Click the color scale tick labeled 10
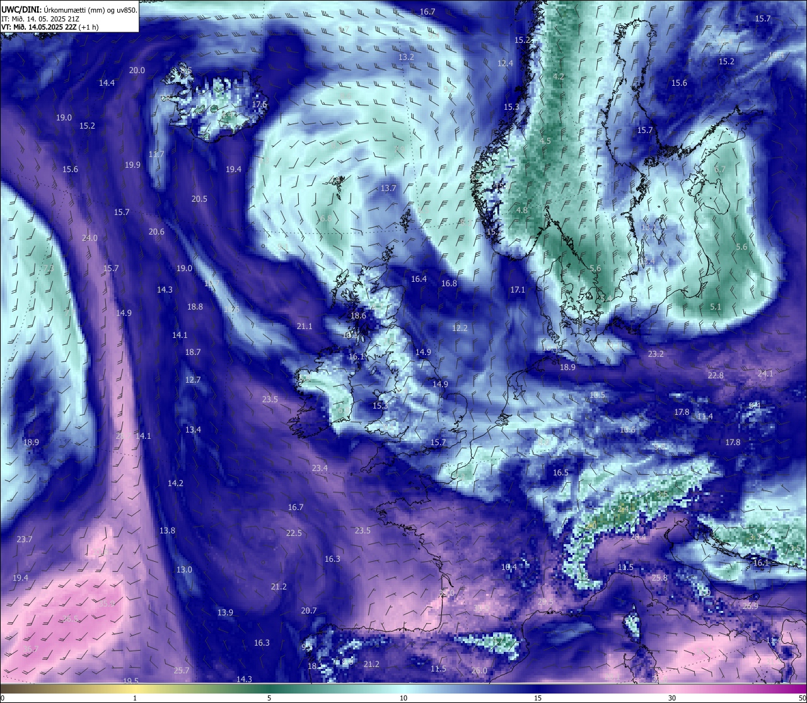807x703 pixels. tap(403, 698)
